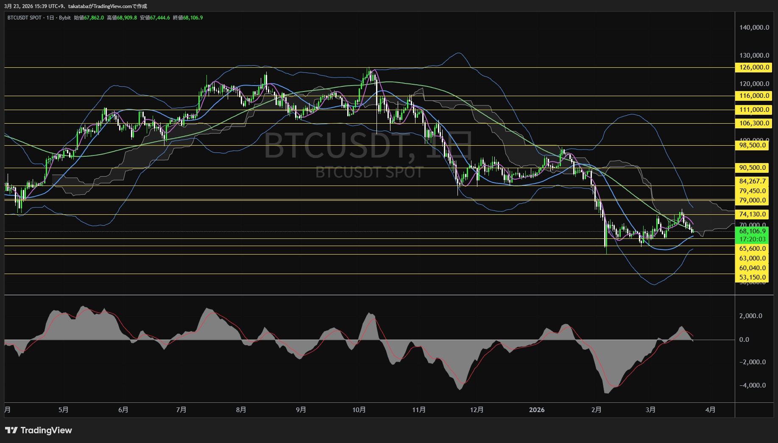Click the 90,500.0 horizontal line label
Image resolution: width=778 pixels, height=443 pixels.
(x=753, y=168)
